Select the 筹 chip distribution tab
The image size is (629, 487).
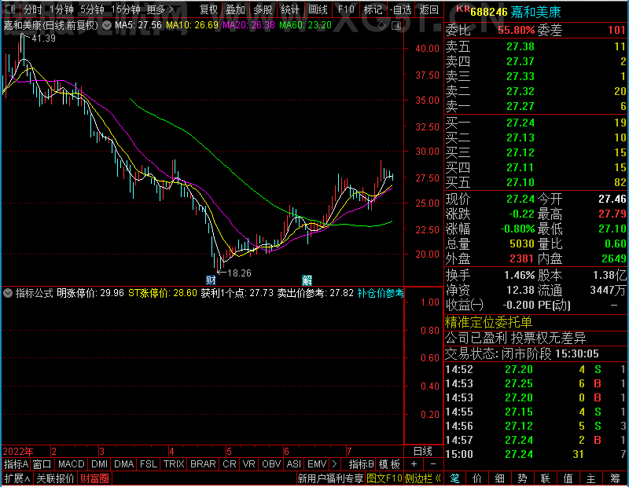point(615,478)
